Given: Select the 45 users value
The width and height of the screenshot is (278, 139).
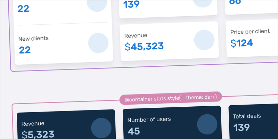Looking at the screenshot, I should (134, 131).
